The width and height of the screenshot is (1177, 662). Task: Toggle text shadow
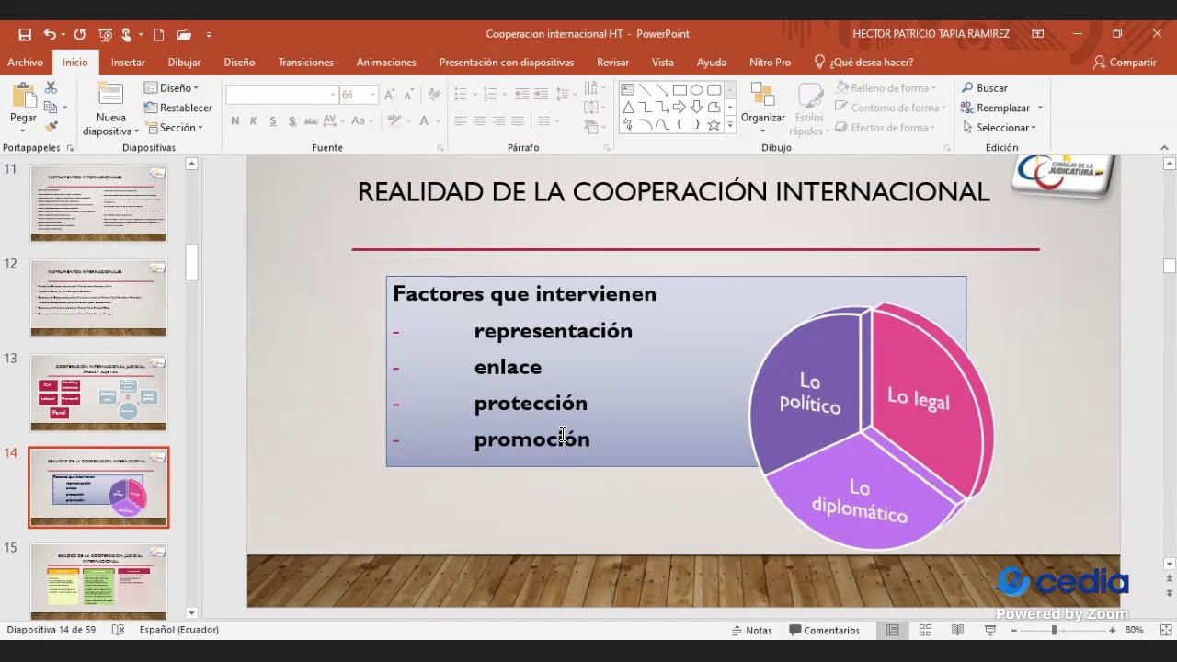(x=292, y=120)
